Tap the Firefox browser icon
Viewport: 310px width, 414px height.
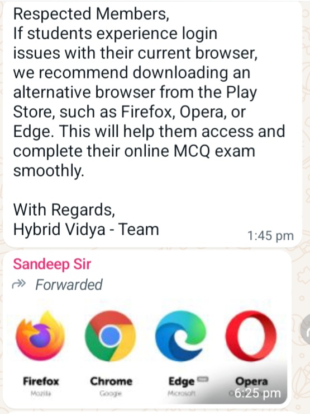[x=40, y=336]
